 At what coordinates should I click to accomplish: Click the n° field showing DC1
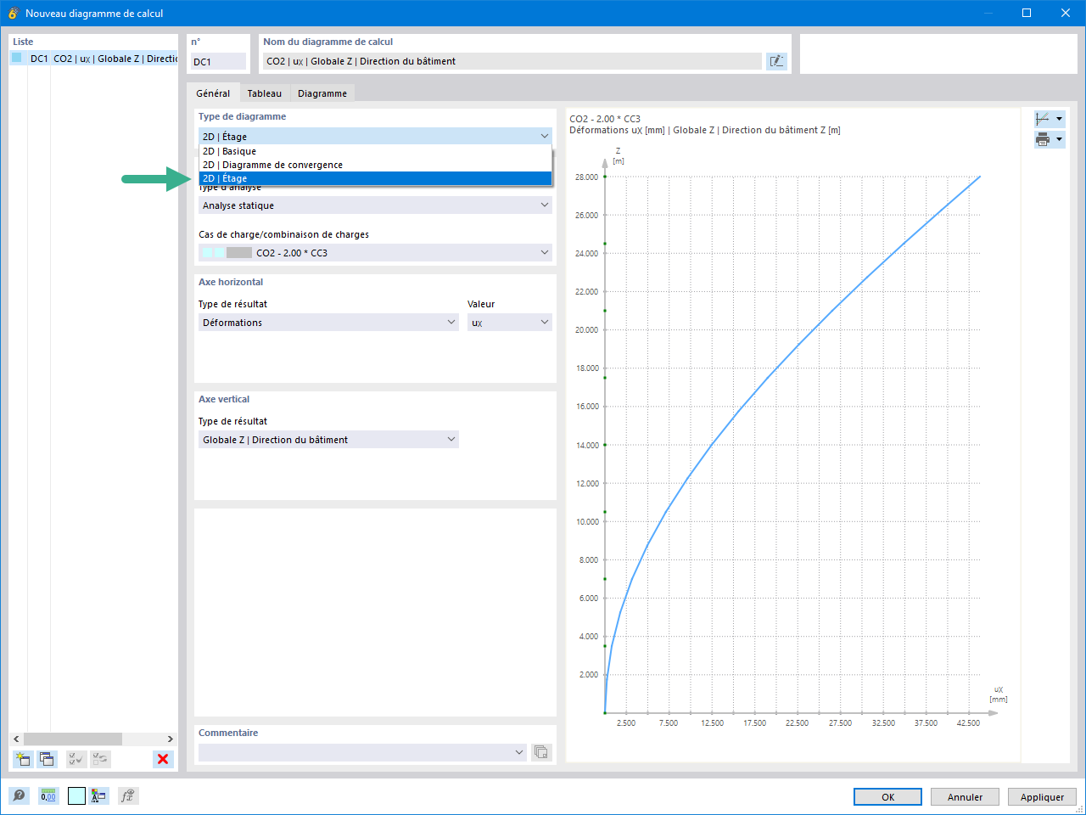pos(218,61)
